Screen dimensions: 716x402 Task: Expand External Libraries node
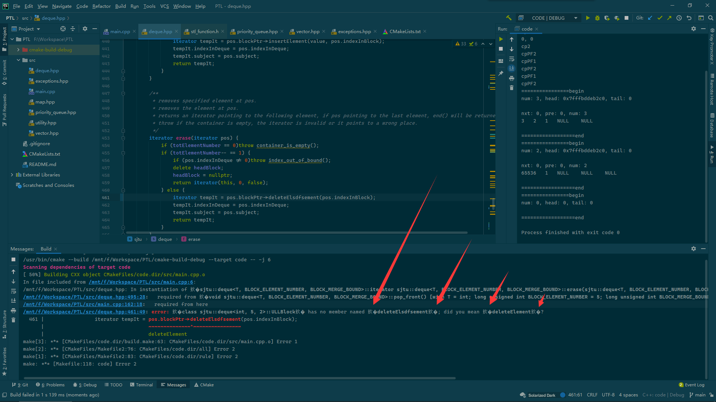click(x=12, y=175)
